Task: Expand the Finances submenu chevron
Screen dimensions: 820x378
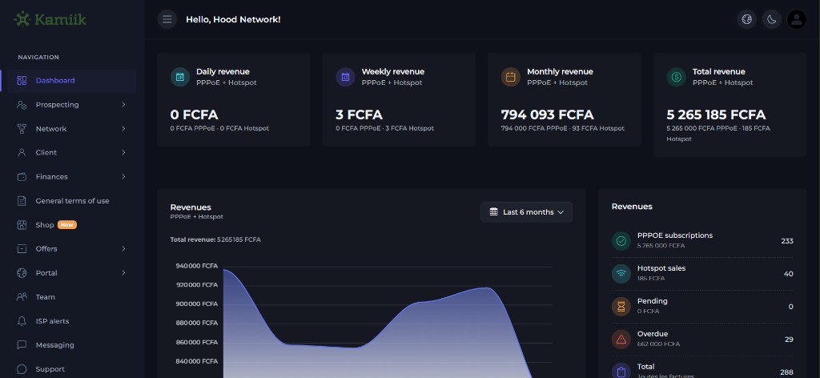Action: click(123, 177)
